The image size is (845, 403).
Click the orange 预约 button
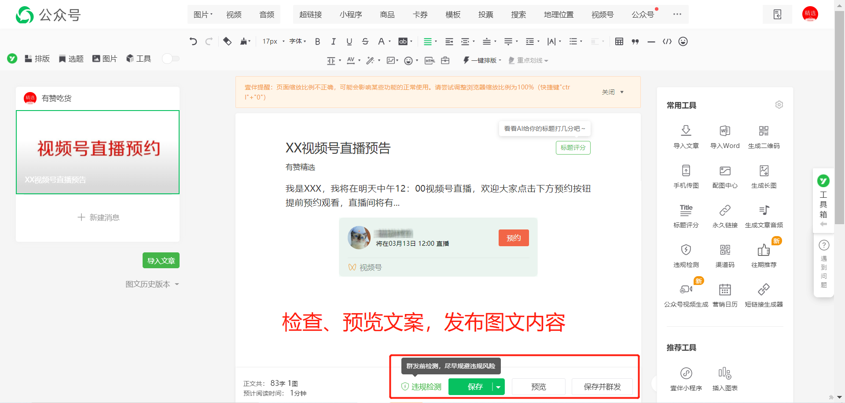tap(514, 238)
